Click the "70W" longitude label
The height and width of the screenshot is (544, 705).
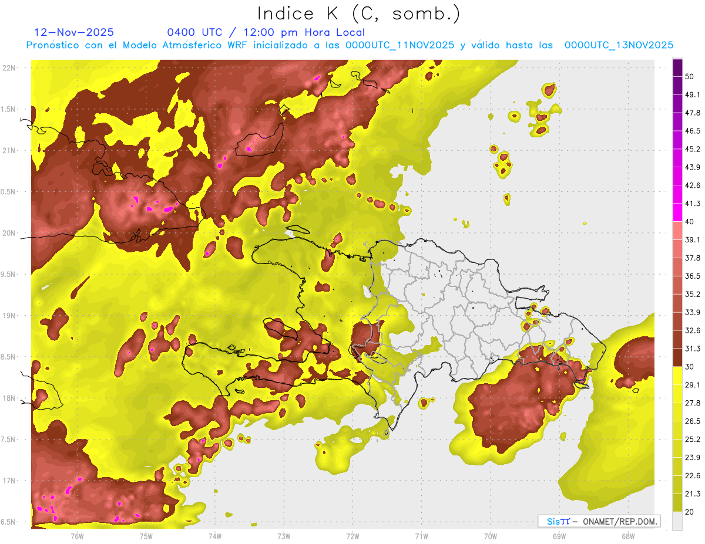490,536
